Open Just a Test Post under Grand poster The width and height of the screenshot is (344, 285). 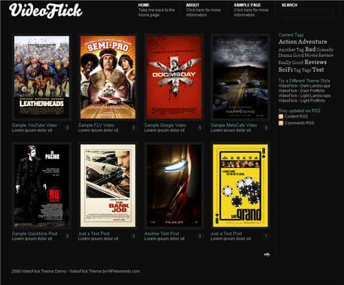(x=226, y=233)
